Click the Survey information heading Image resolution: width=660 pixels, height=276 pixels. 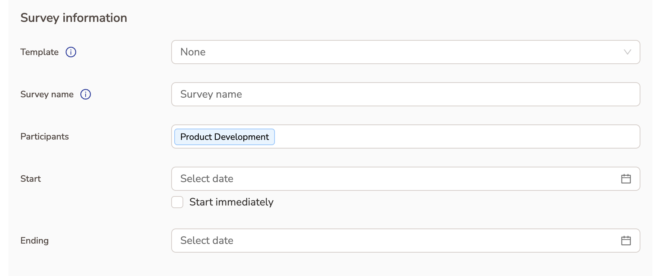[74, 18]
